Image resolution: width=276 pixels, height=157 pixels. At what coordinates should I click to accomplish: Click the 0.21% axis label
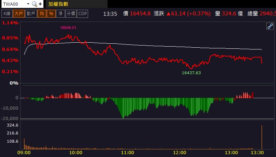click(10, 71)
